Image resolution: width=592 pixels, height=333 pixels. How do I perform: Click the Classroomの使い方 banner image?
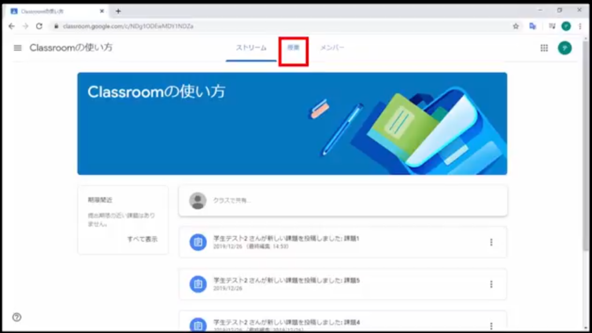[292, 124]
